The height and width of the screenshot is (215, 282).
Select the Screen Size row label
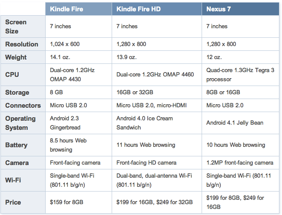pyautogui.click(x=16, y=26)
